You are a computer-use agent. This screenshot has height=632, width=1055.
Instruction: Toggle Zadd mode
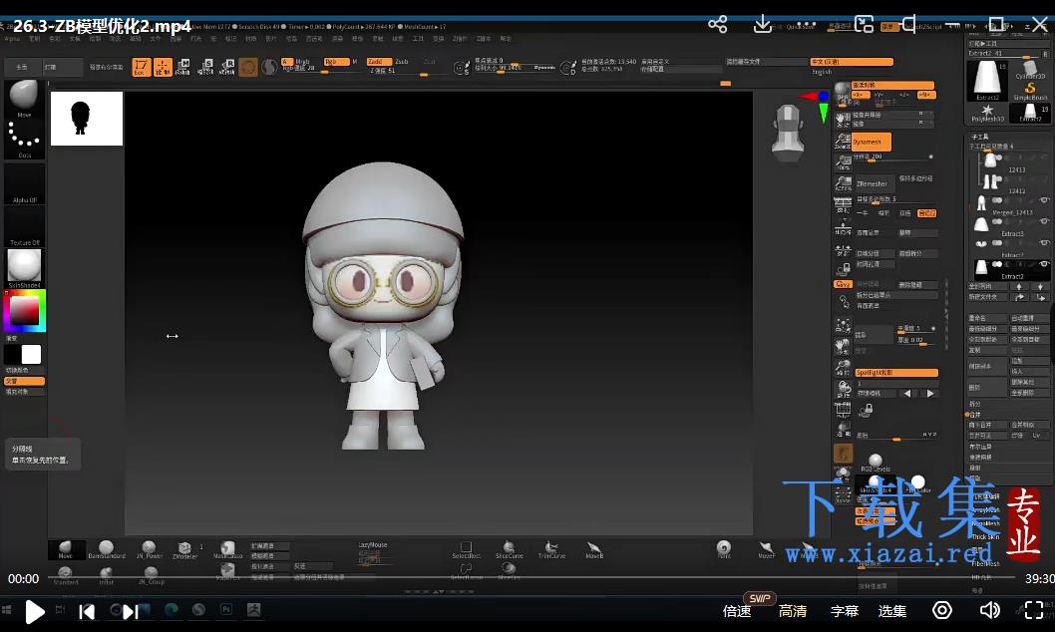[x=379, y=61]
